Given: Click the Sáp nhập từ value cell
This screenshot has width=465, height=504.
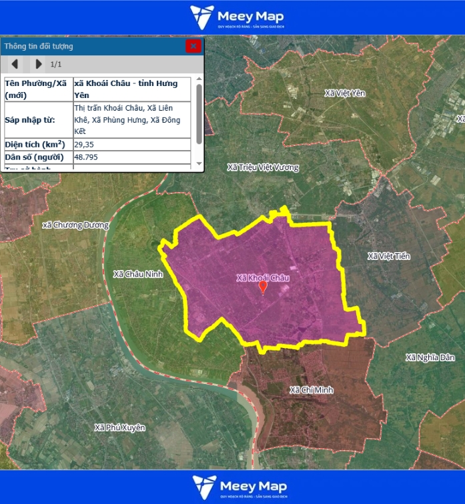Looking at the screenshot, I should click(x=133, y=119).
